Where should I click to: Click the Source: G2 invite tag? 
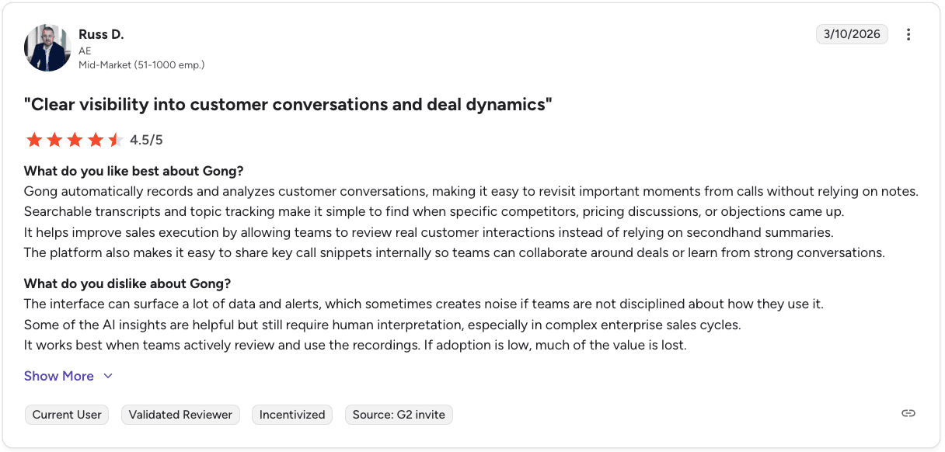point(399,415)
